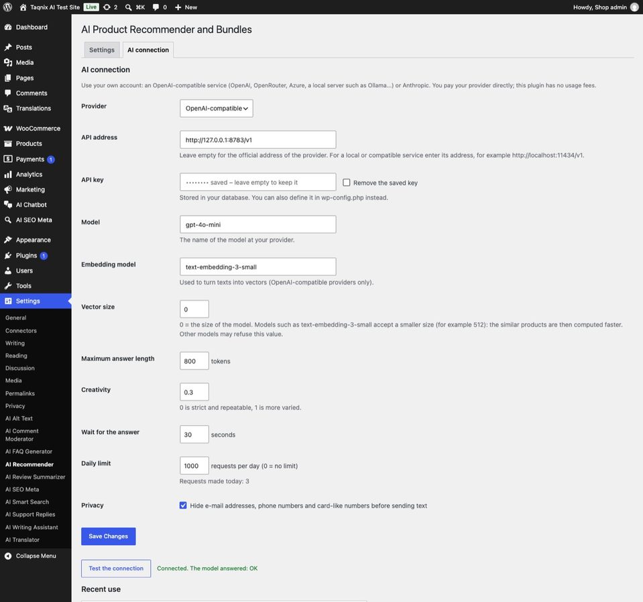Click the WordPress logo icon
The image size is (643, 602).
[x=7, y=7]
